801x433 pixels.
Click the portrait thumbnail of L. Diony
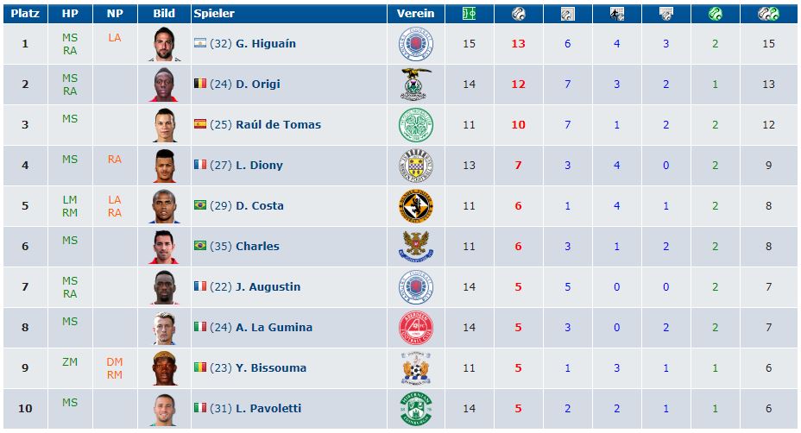click(x=165, y=166)
